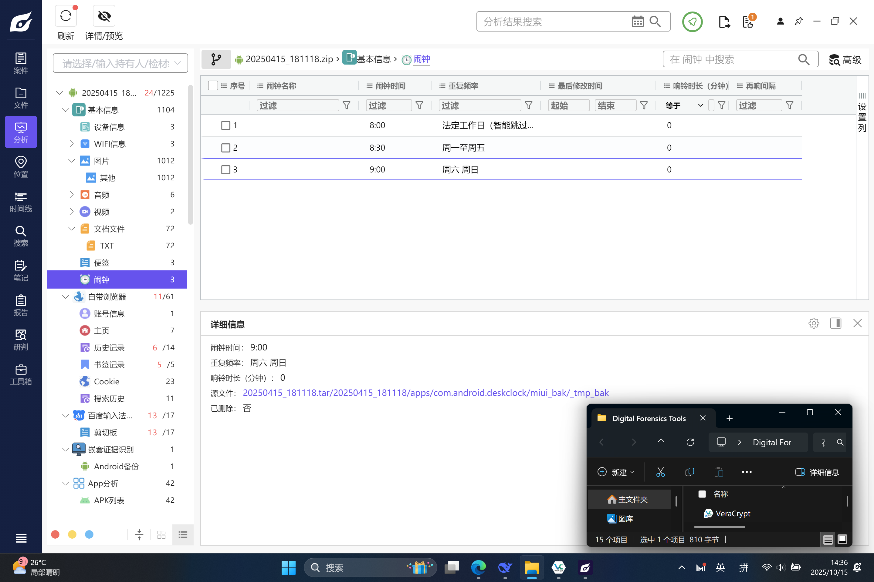Check the select-all checkbox in header
The image size is (874, 582).
[x=213, y=86]
